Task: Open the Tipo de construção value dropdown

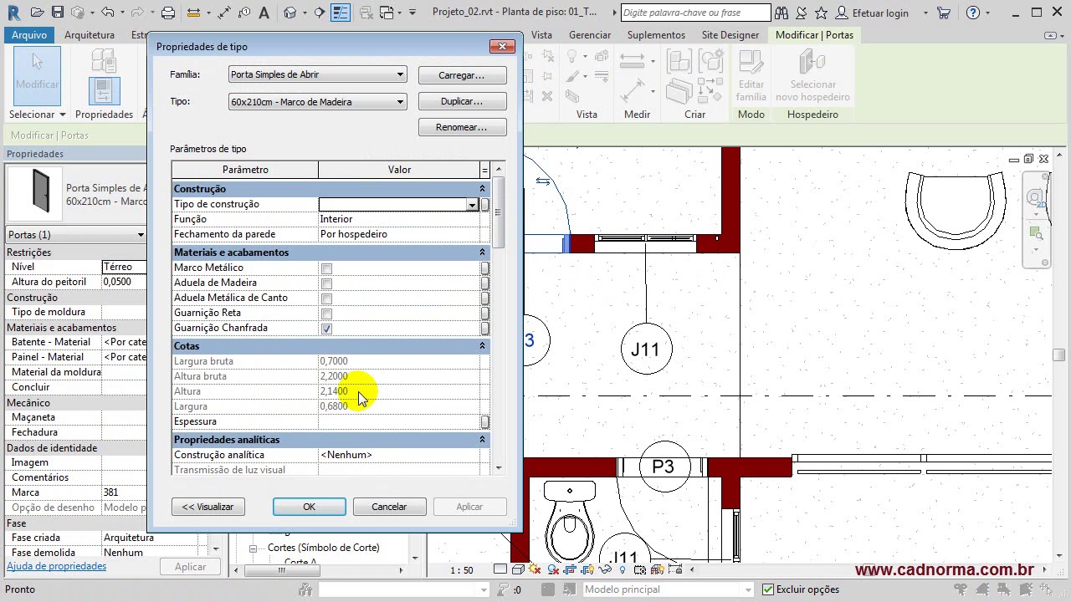Action: click(472, 205)
